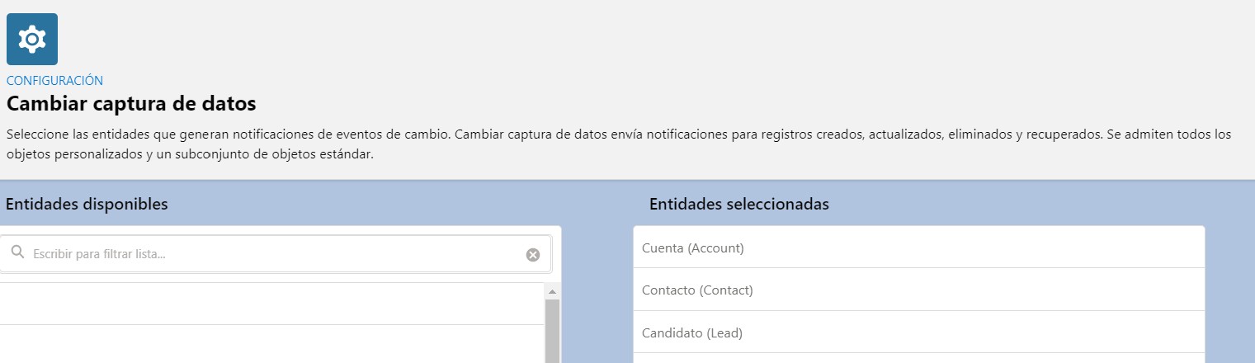Screen dimensions: 1255x363
Task: Click the 'Entidades disponibles' heading
Action: click(x=87, y=205)
